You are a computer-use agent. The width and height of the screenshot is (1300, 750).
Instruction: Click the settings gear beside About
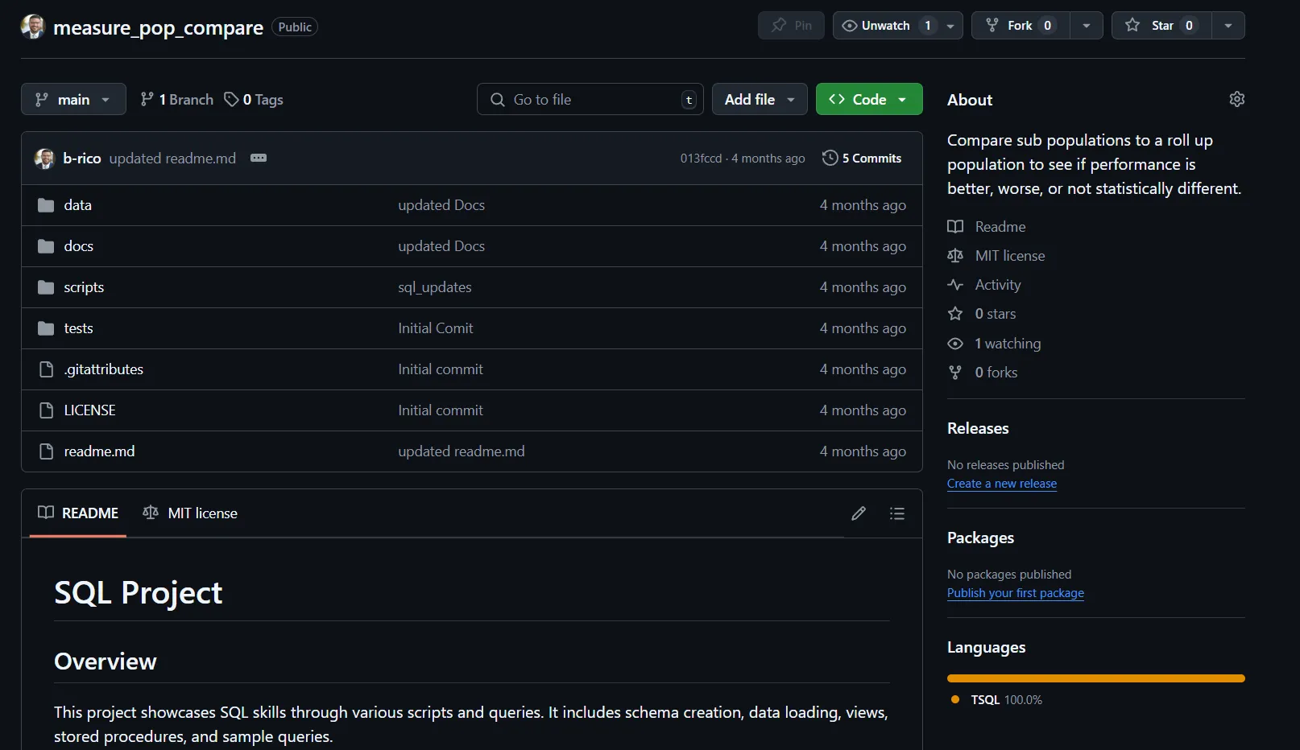click(x=1236, y=99)
